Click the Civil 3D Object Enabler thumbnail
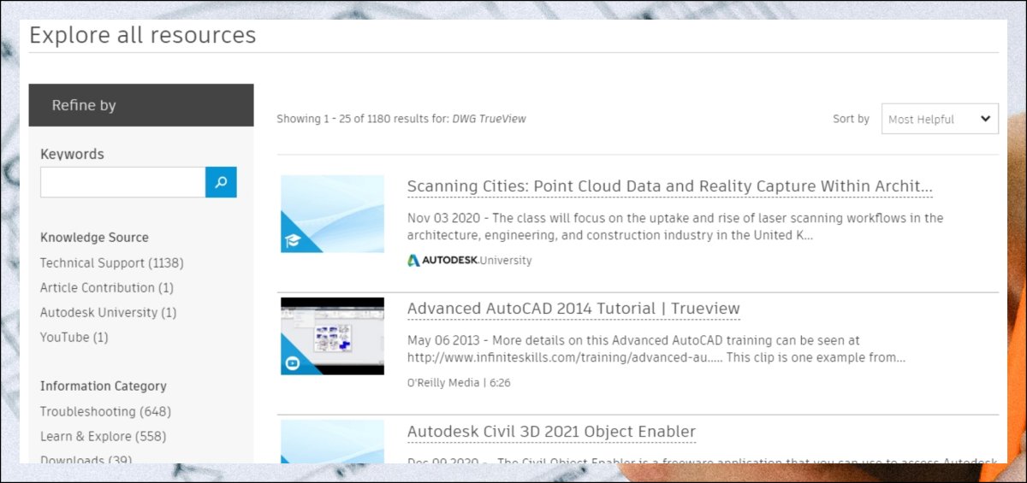The width and height of the screenshot is (1027, 483). (332, 441)
